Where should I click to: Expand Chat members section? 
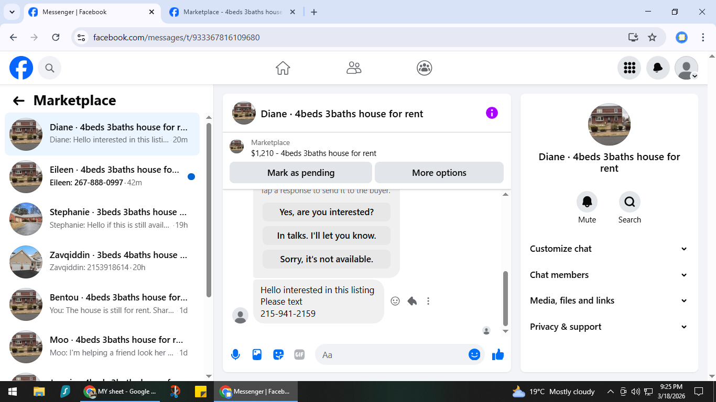tap(609, 275)
